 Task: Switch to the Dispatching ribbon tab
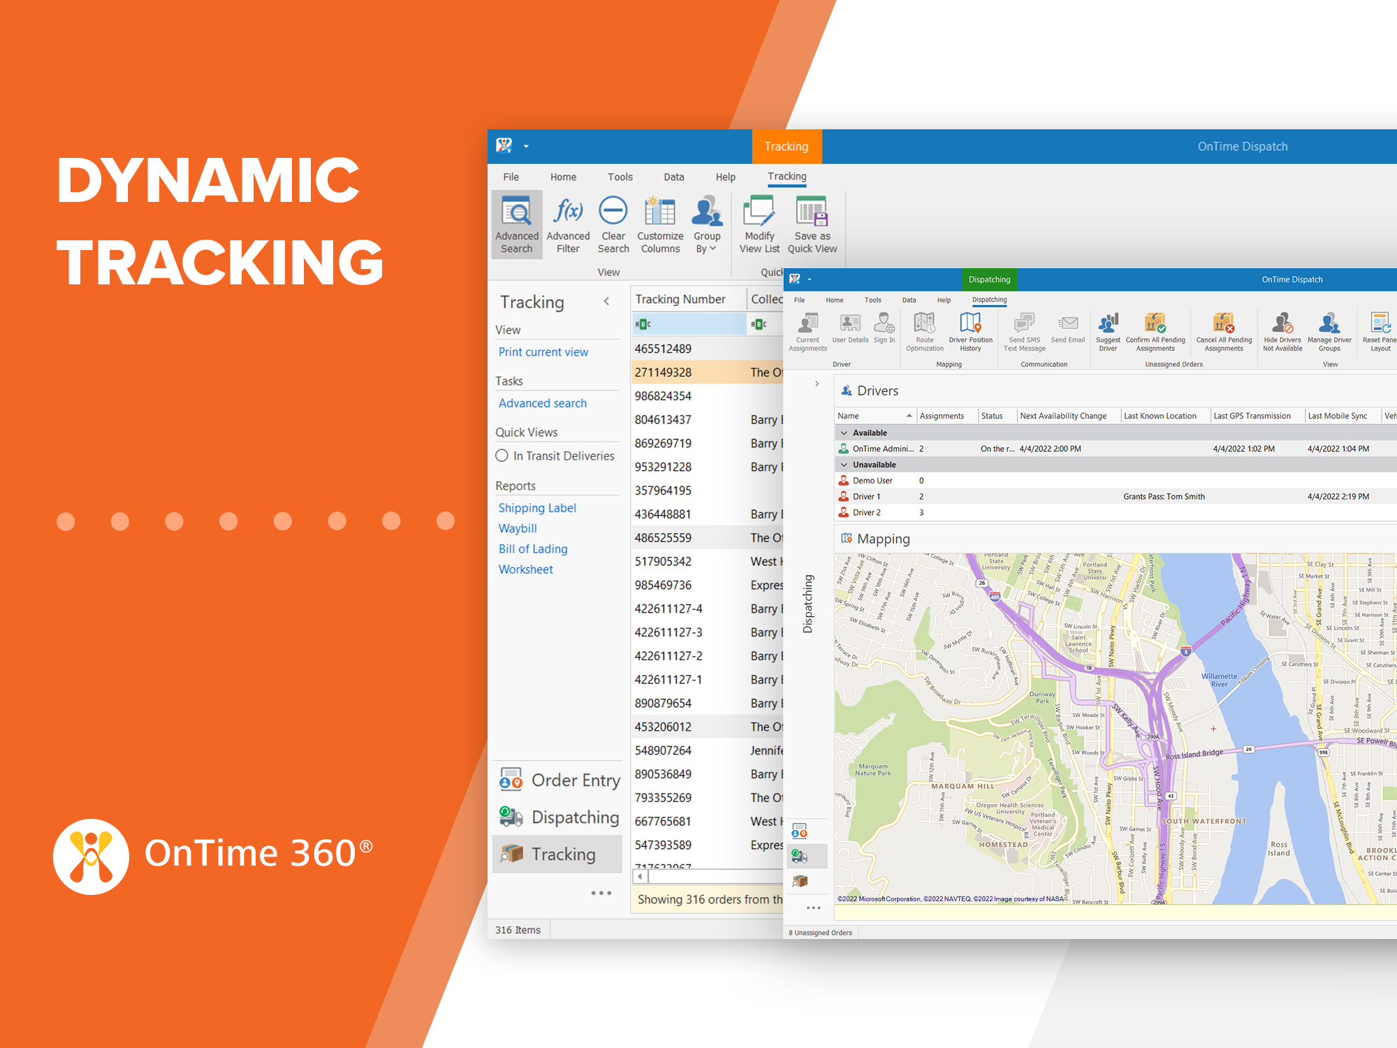[x=989, y=300]
